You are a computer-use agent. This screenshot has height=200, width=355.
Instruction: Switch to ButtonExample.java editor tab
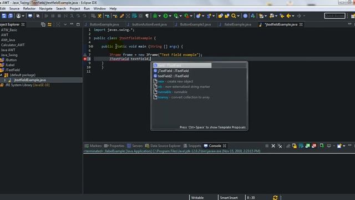click(x=104, y=24)
